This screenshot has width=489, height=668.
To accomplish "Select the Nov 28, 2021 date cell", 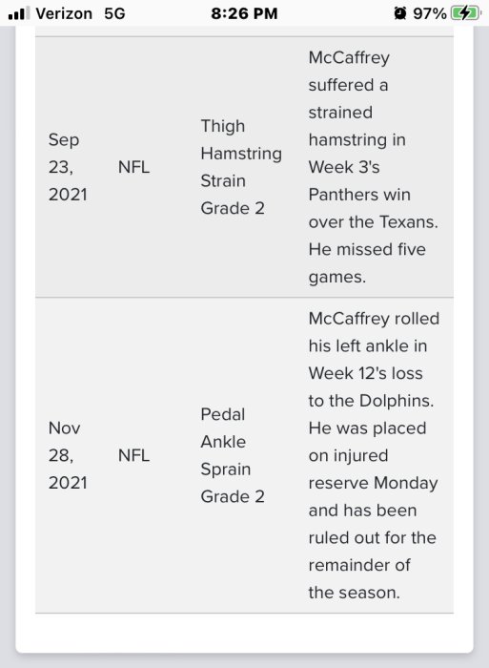I will (x=68, y=455).
